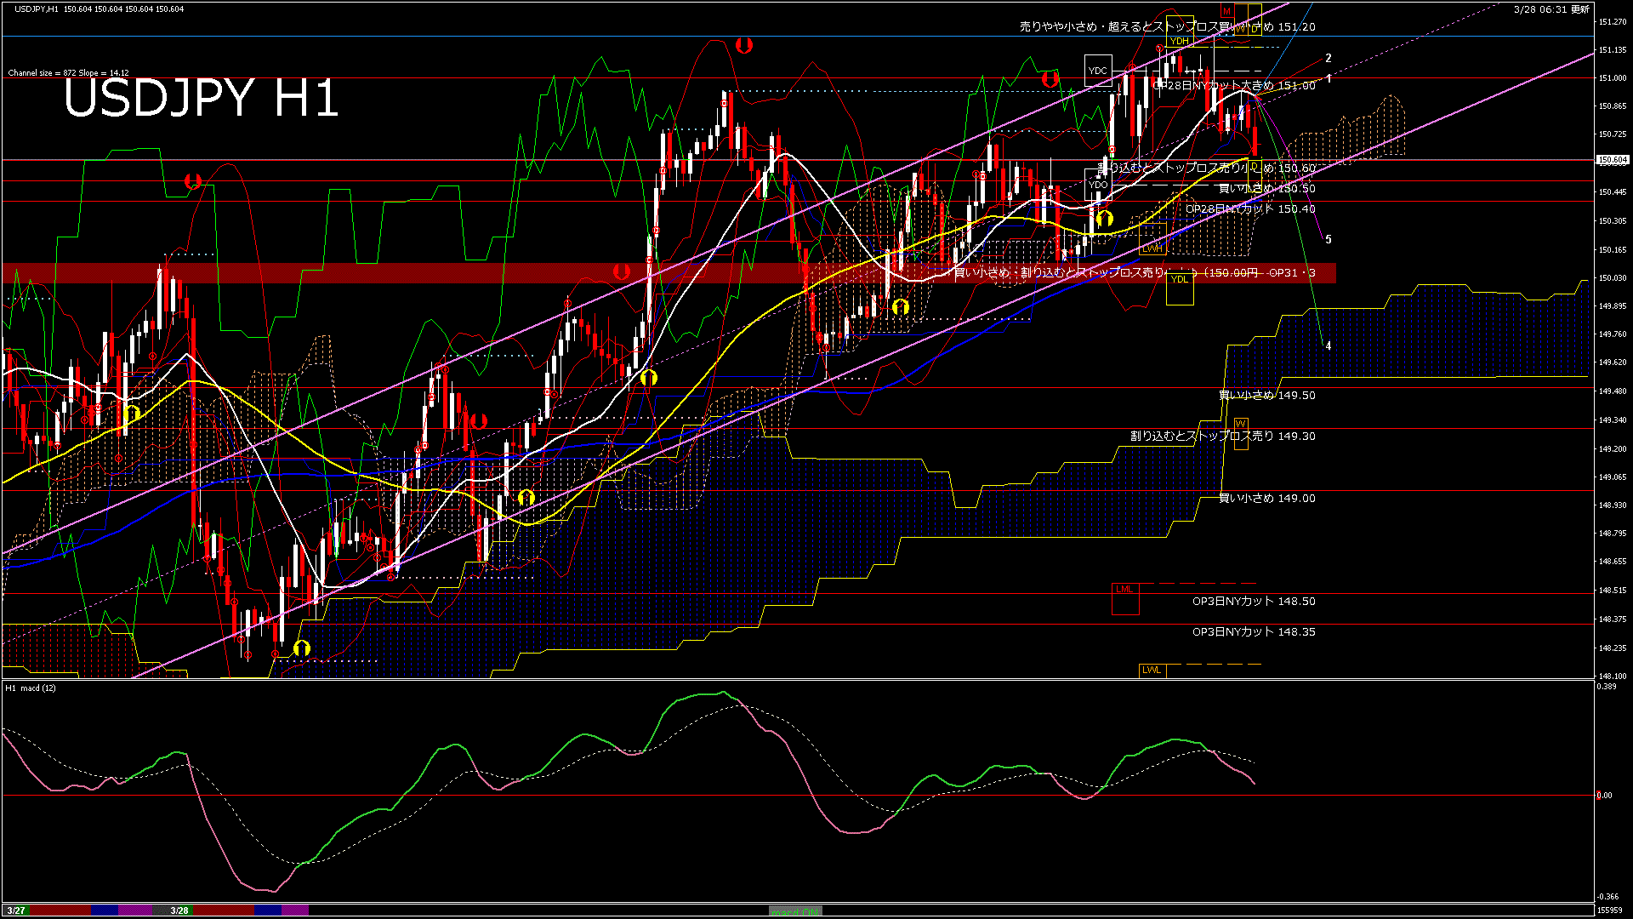Click the 3/28 date session marker

(x=179, y=910)
